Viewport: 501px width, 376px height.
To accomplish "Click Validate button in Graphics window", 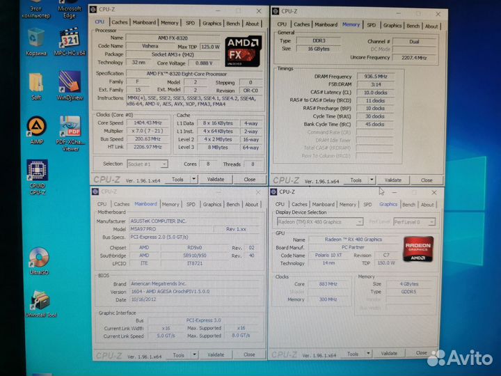I will [x=389, y=353].
